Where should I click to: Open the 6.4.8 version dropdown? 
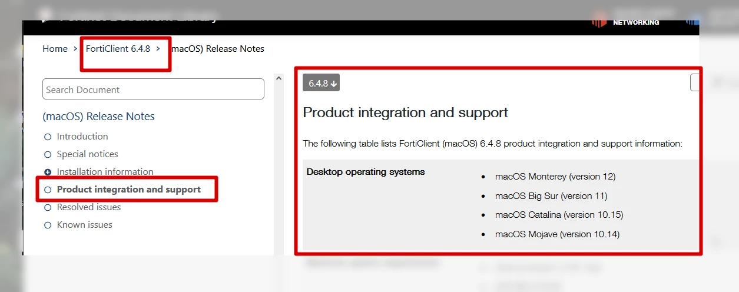click(x=322, y=83)
